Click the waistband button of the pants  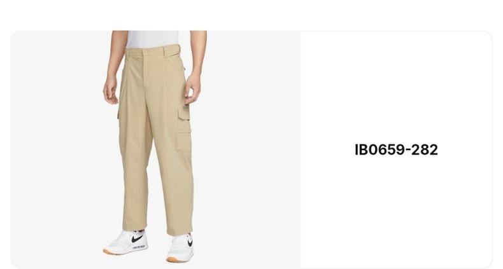[x=146, y=52]
